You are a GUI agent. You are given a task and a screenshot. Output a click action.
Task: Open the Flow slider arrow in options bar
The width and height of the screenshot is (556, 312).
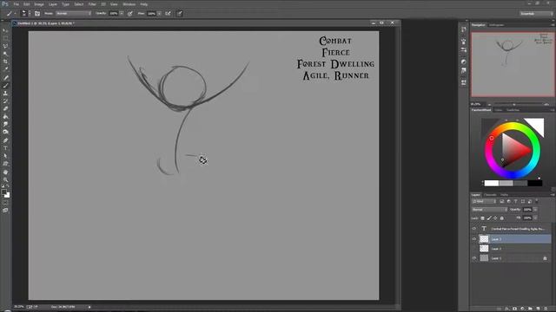click(160, 14)
